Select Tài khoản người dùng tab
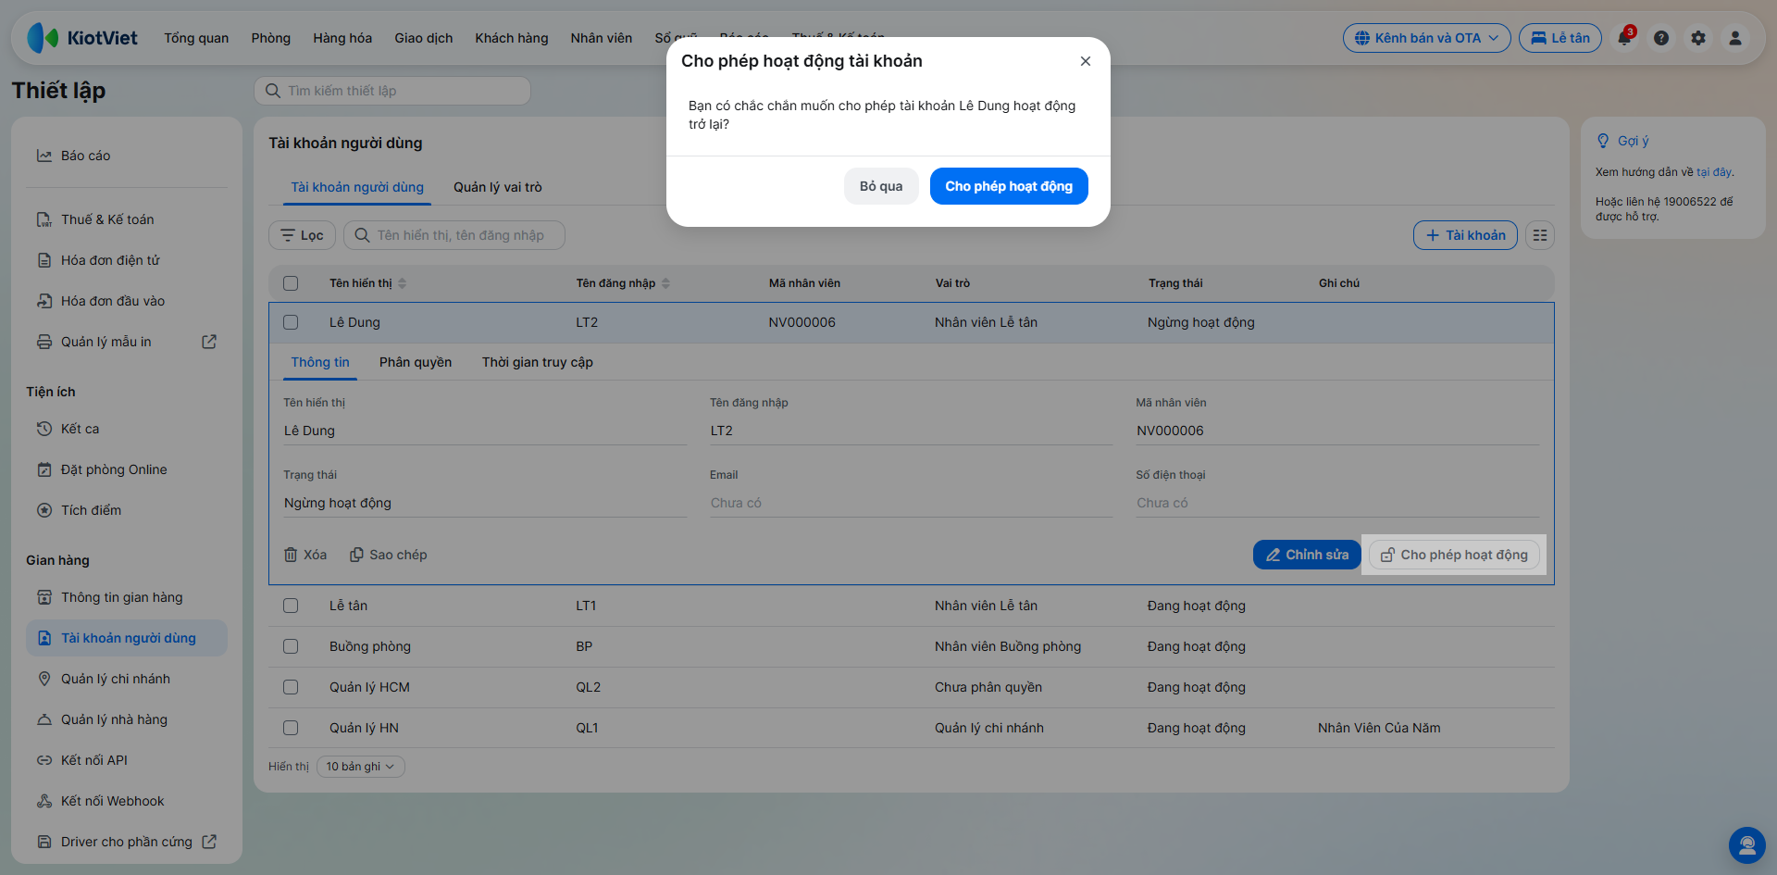Image resolution: width=1777 pixels, height=875 pixels. click(x=357, y=187)
